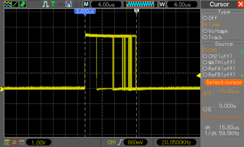Click the Select cursor button
The height and width of the screenshot is (147, 244).
[224, 82]
